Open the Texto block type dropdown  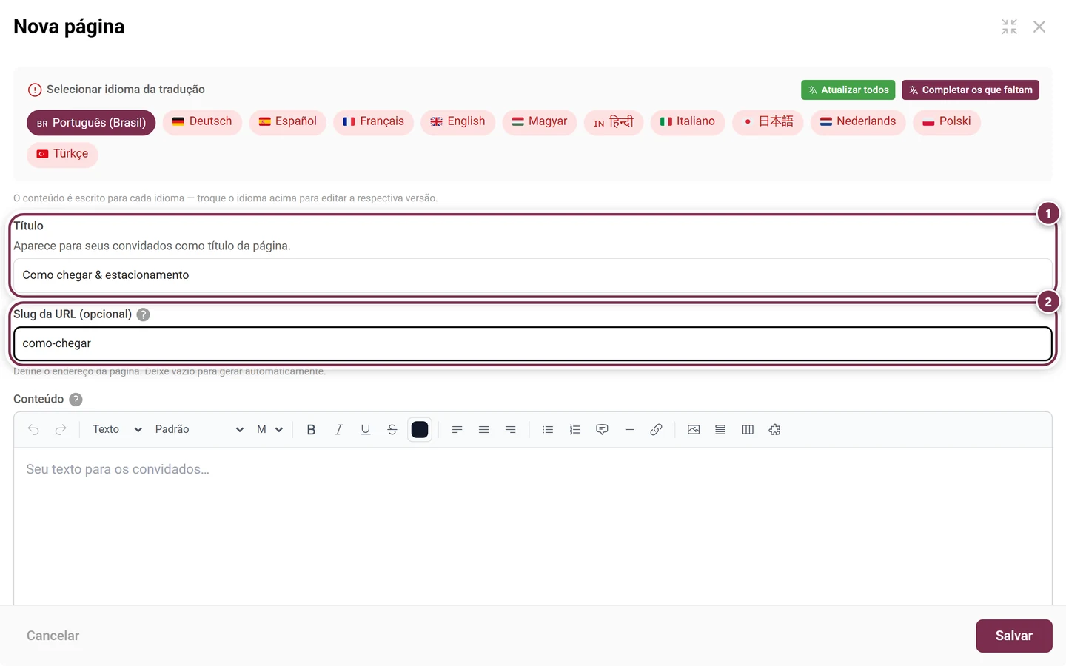click(117, 429)
